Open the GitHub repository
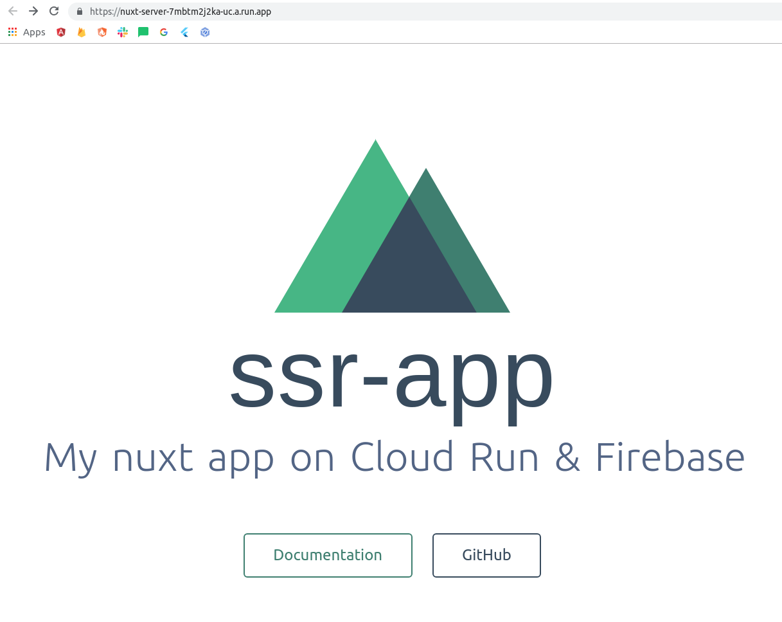The image size is (782, 622). pos(486,554)
